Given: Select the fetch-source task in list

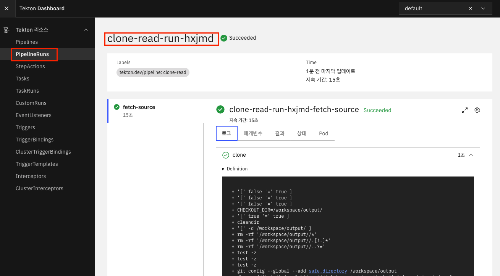Looking at the screenshot, I should (x=155, y=111).
